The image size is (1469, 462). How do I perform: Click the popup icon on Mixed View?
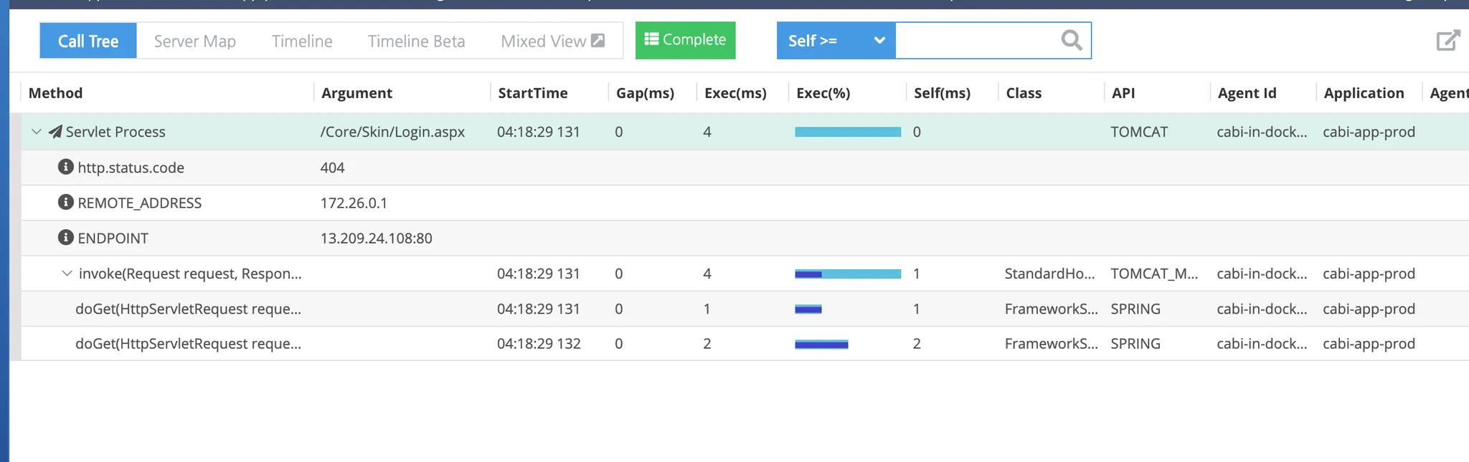coord(597,41)
